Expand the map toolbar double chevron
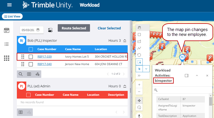The width and height of the screenshot is (214, 118). (x=139, y=76)
